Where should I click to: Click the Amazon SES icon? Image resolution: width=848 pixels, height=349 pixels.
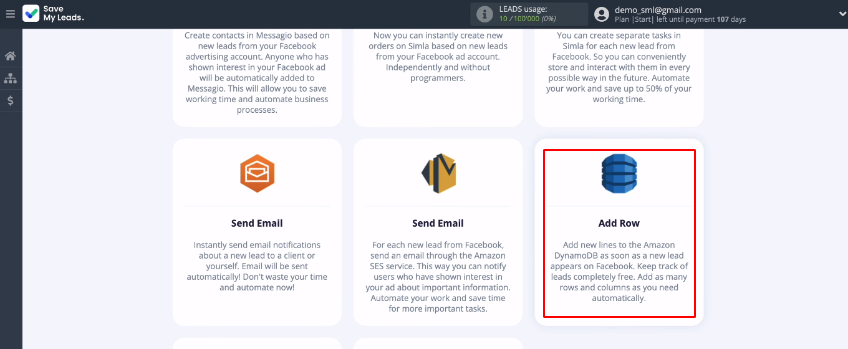[x=438, y=173]
